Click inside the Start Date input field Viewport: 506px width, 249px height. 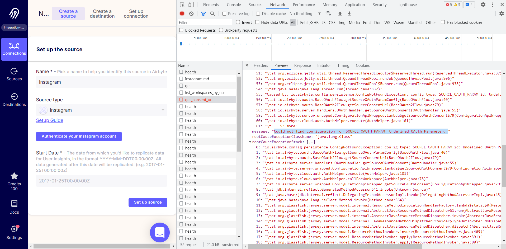point(101,181)
